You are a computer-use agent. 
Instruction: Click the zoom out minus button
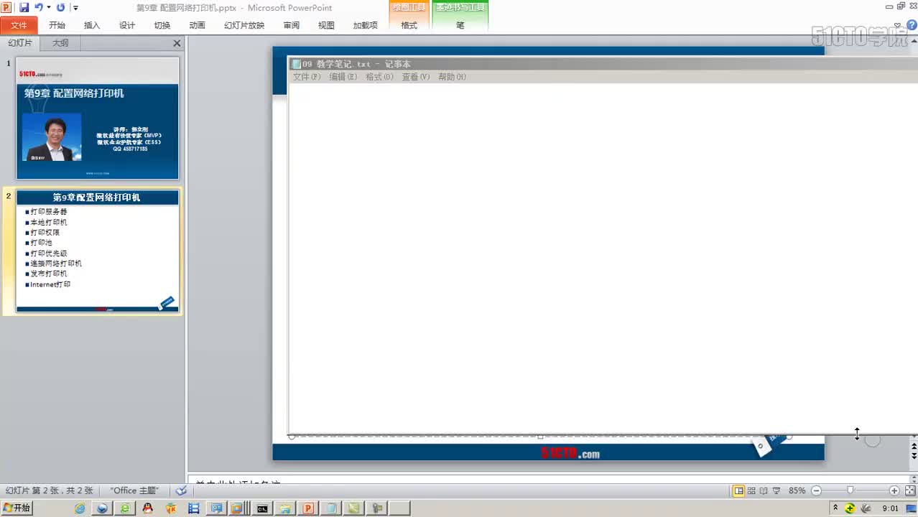point(816,490)
